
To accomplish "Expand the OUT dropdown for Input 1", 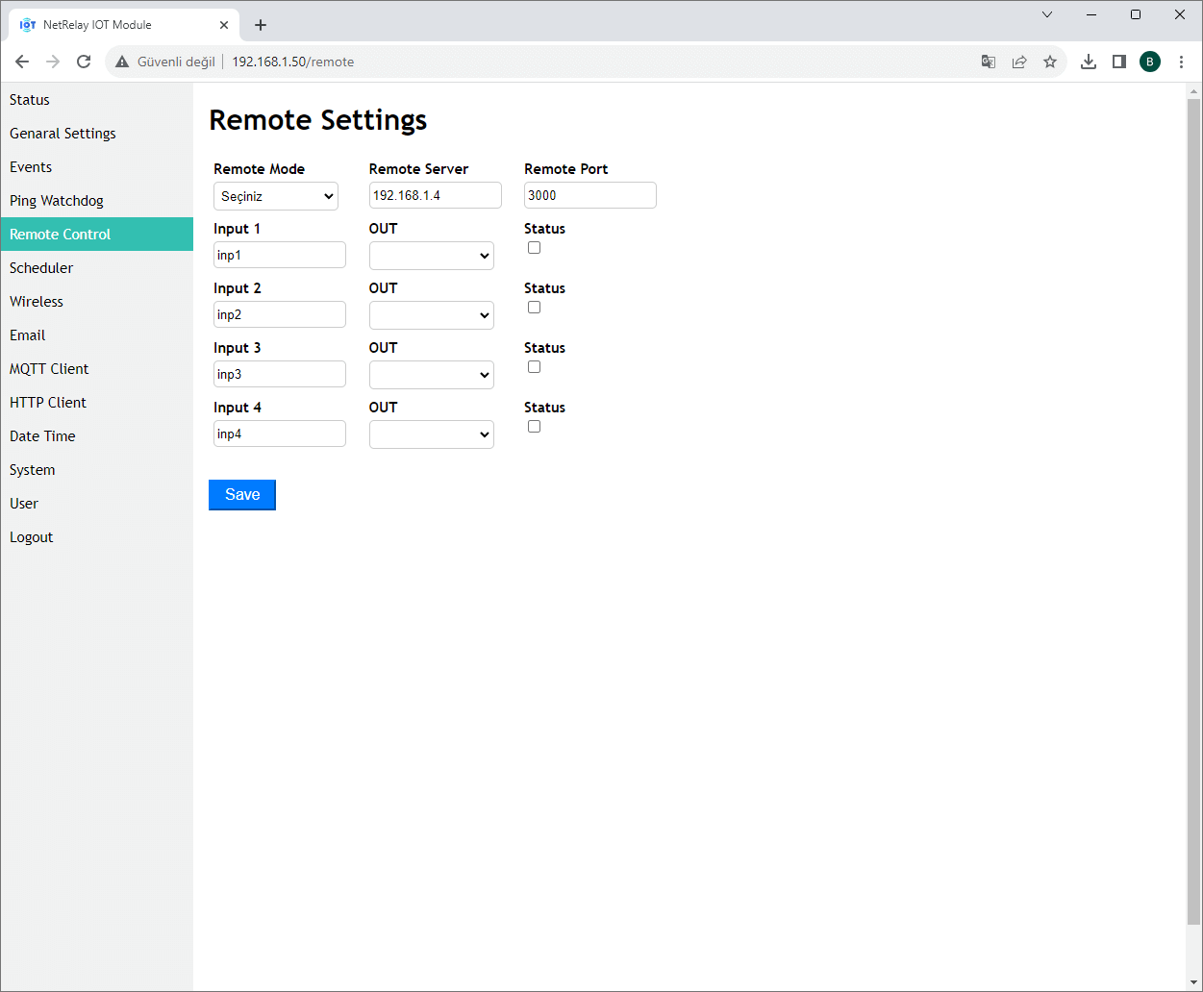I will (431, 255).
